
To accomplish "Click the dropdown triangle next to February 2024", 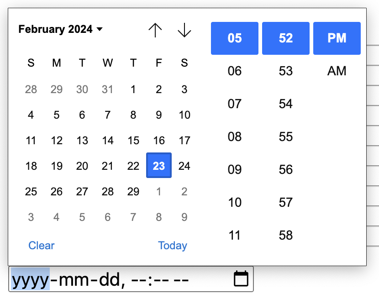I will [100, 29].
